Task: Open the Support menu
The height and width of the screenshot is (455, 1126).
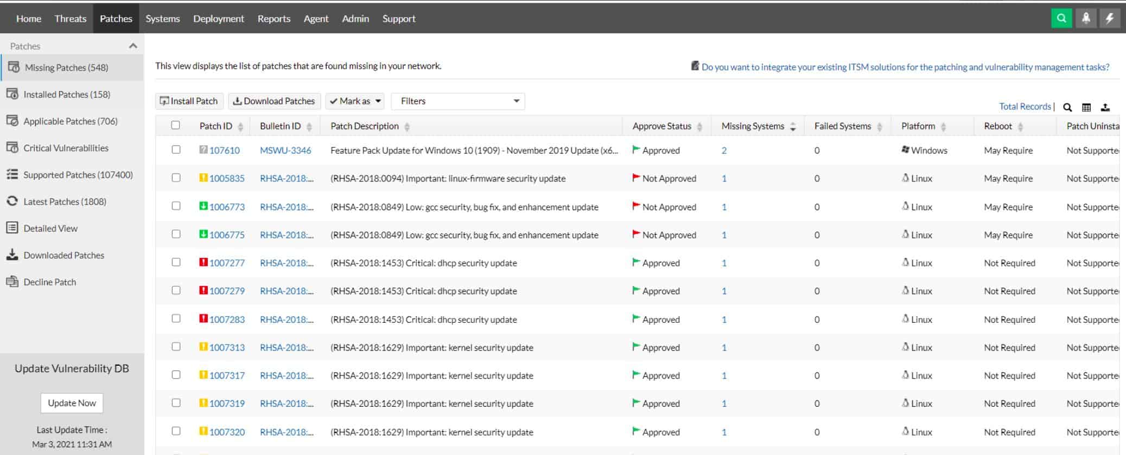Action: tap(399, 18)
